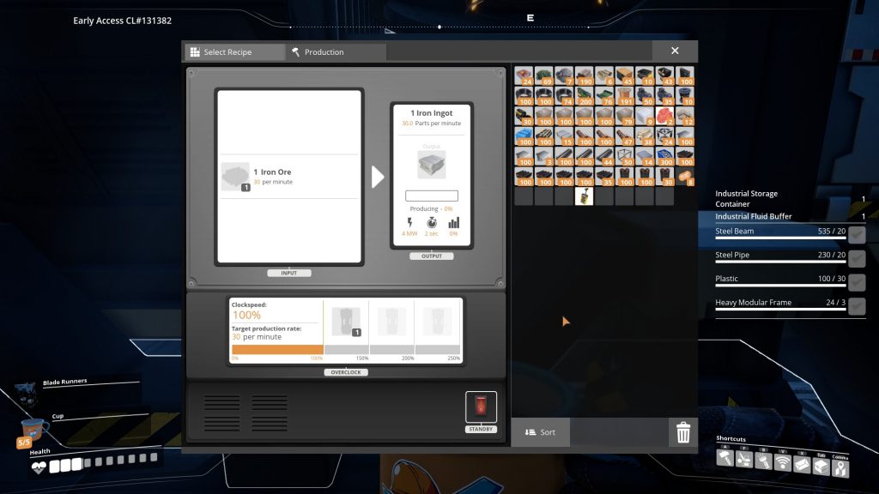
Task: Click the hammer build shortcut icon
Action: click(x=725, y=459)
